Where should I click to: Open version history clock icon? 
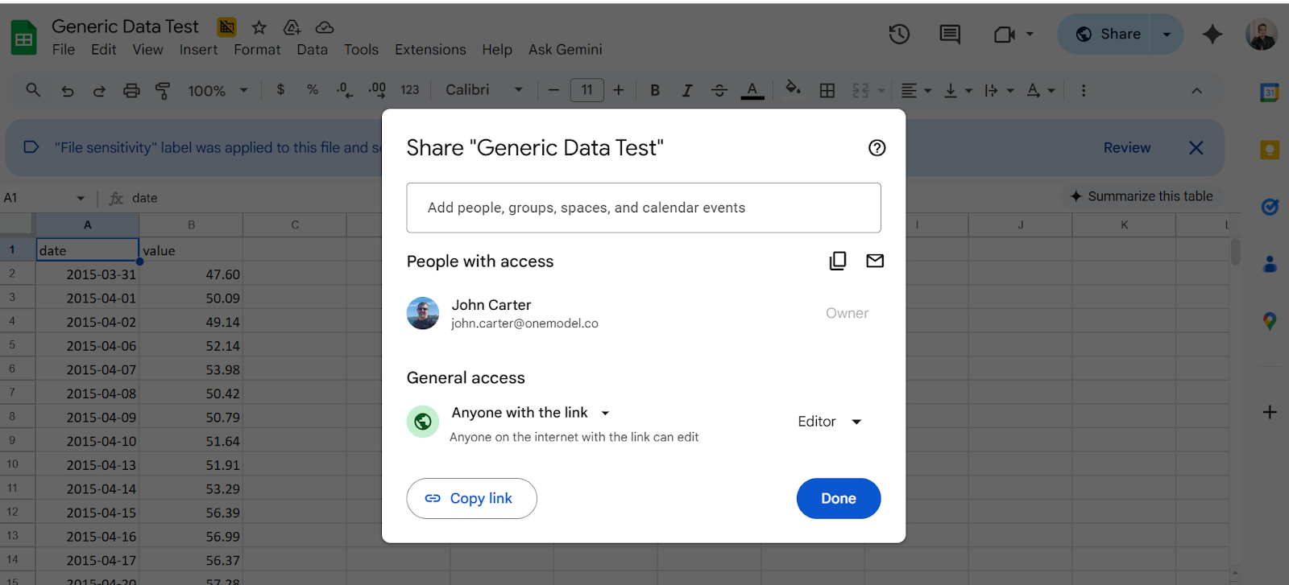[x=899, y=34]
